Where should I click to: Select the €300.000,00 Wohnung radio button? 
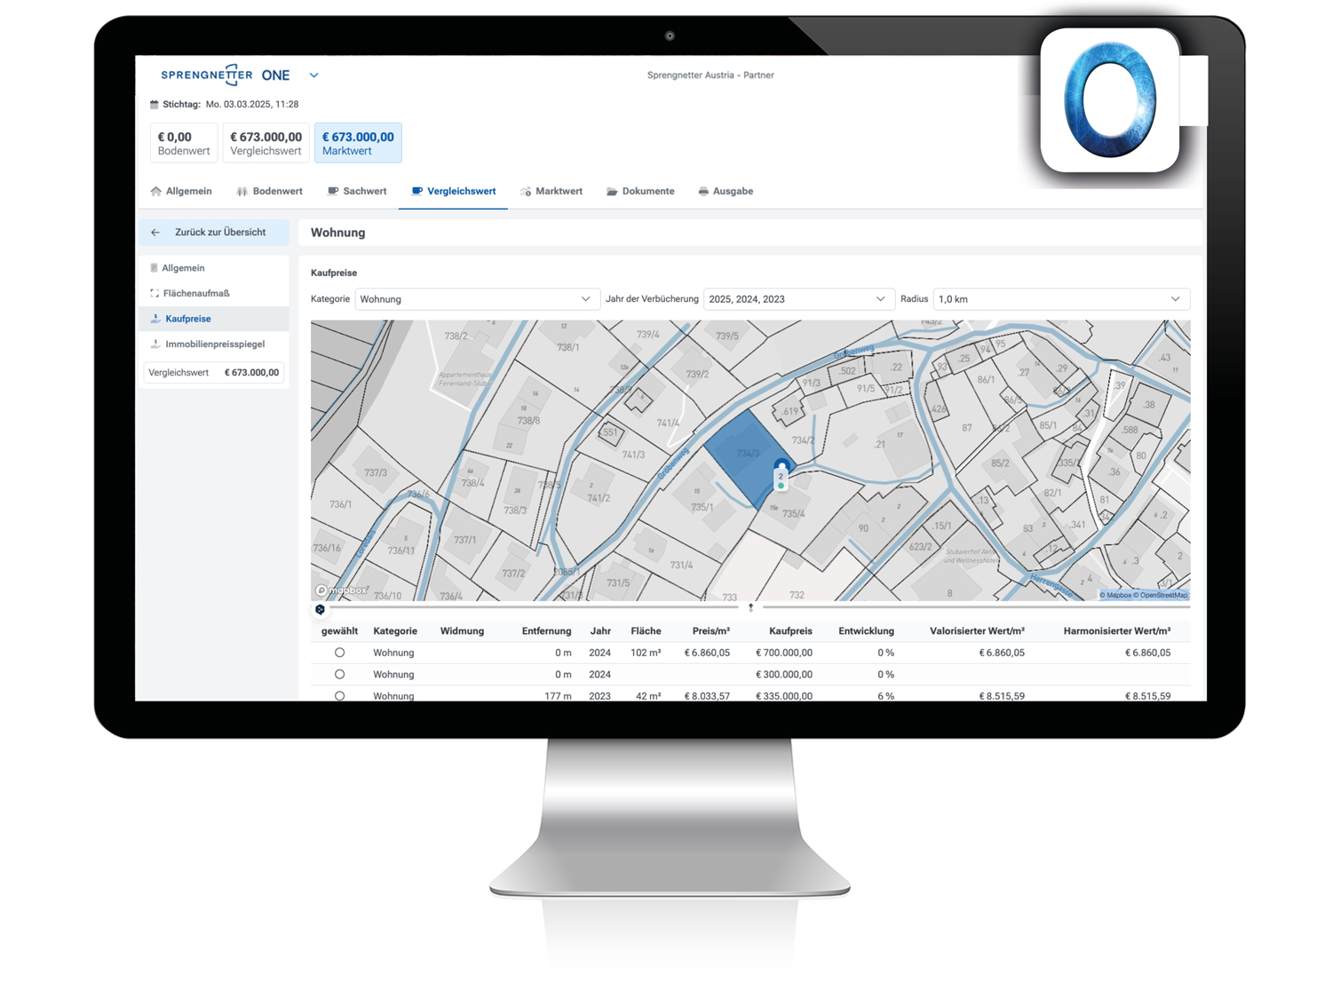click(x=339, y=675)
